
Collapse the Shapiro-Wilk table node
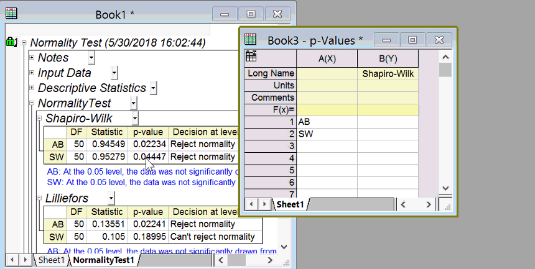point(40,118)
